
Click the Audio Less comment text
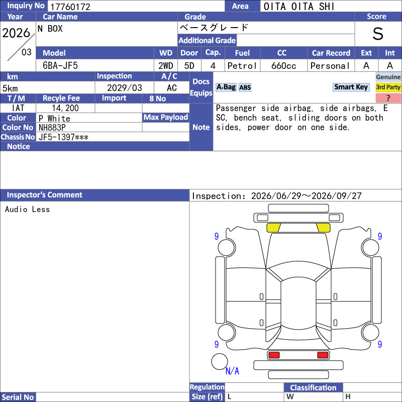click(x=28, y=210)
